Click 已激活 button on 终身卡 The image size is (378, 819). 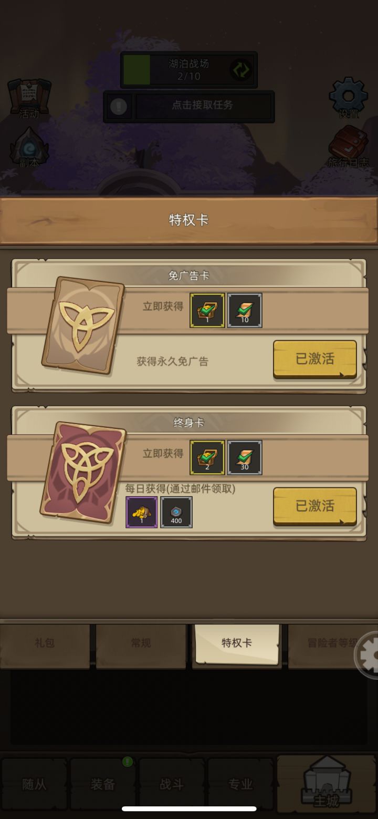tap(315, 506)
